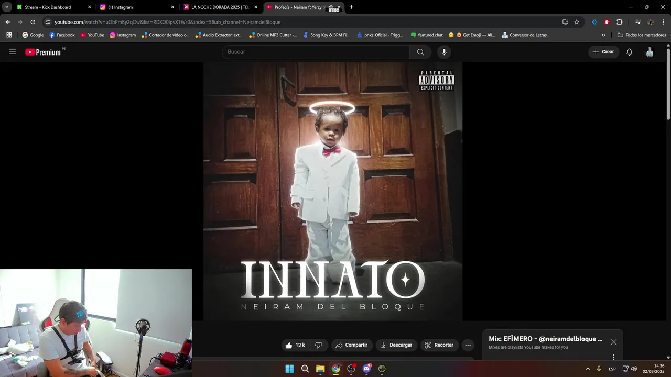The height and width of the screenshot is (377, 671).
Task: Open the YouTube account avatar menu
Action: (650, 52)
